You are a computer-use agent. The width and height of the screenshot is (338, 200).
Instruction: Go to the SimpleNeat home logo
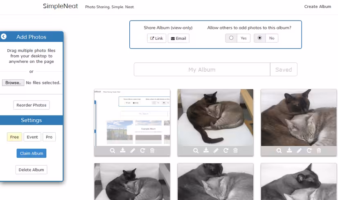(61, 6)
